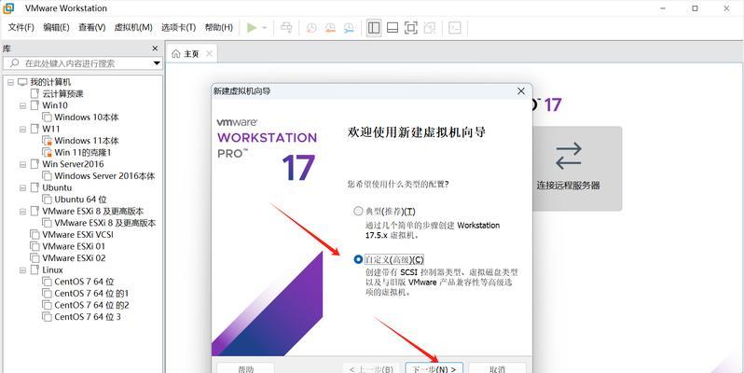
Task: Collapse the Win10 folder node
Action: (x=22, y=105)
